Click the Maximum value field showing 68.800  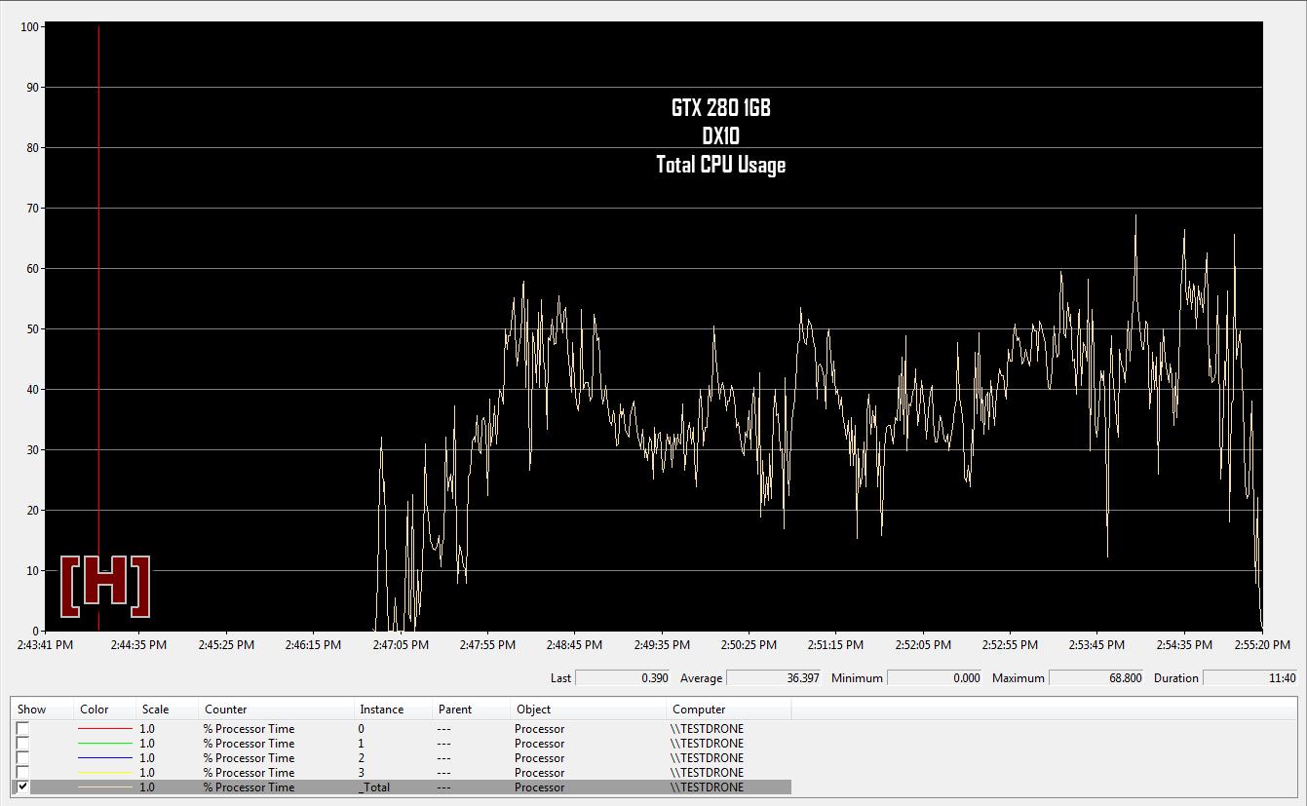pos(1096,677)
